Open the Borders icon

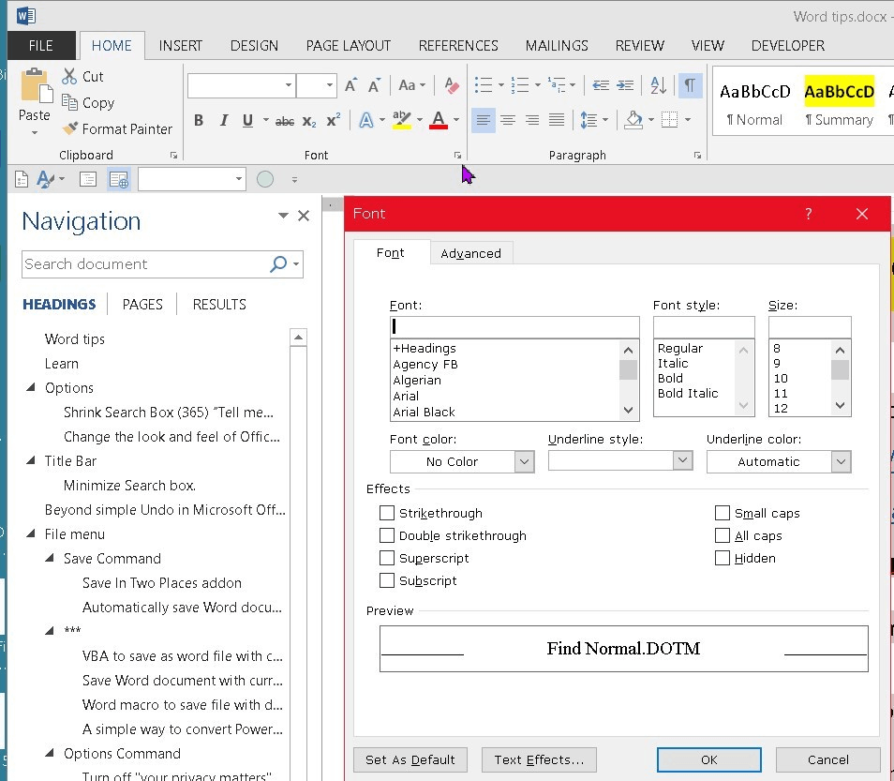pos(669,120)
